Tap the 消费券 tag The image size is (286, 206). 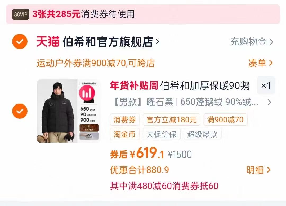[125, 120]
